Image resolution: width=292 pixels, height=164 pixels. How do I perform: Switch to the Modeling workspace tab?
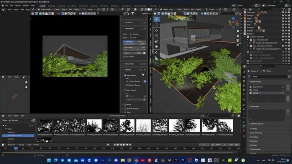tap(52, 6)
